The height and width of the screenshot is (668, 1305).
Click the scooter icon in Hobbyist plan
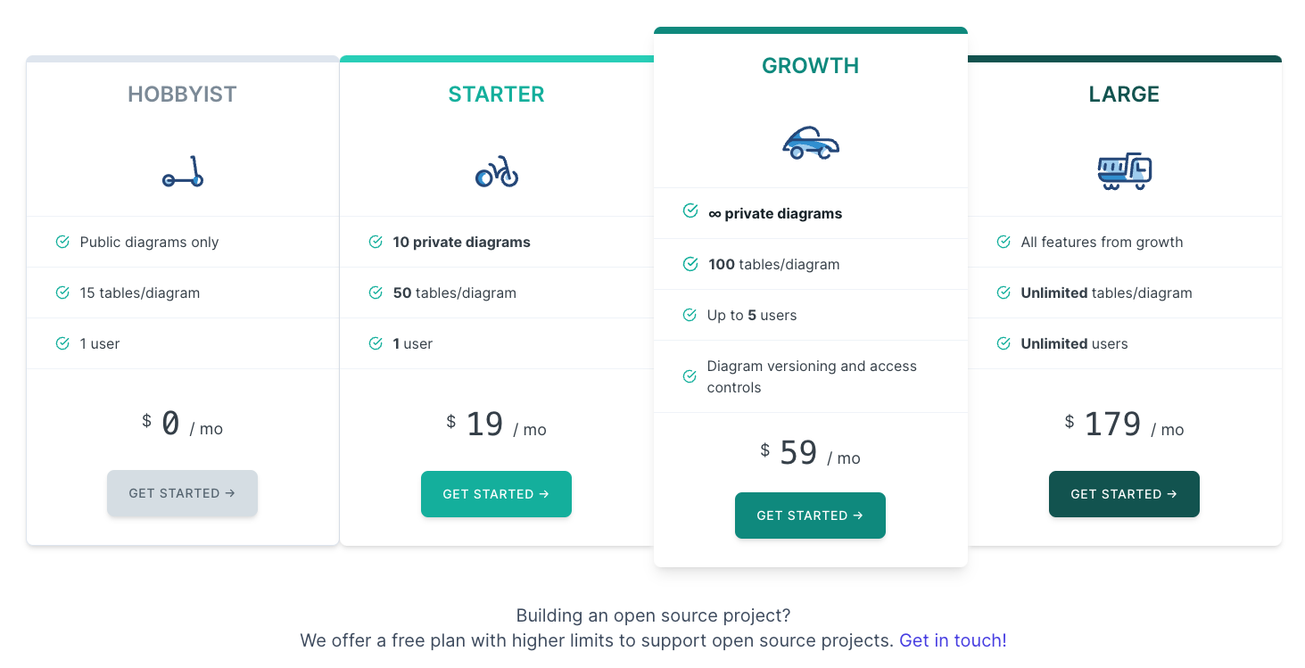coord(183,171)
